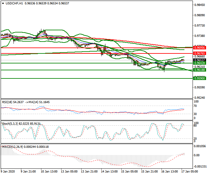Select the green 0.96188 level label
Viewport: 207px width, 175px height.
(x=199, y=70)
